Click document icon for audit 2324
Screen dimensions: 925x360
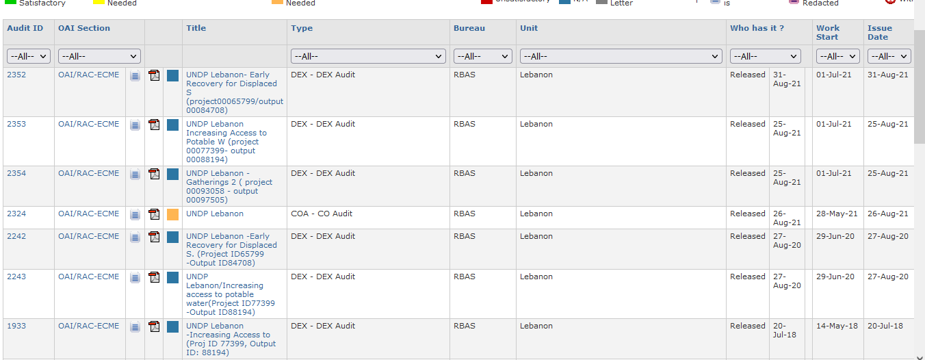[135, 215]
